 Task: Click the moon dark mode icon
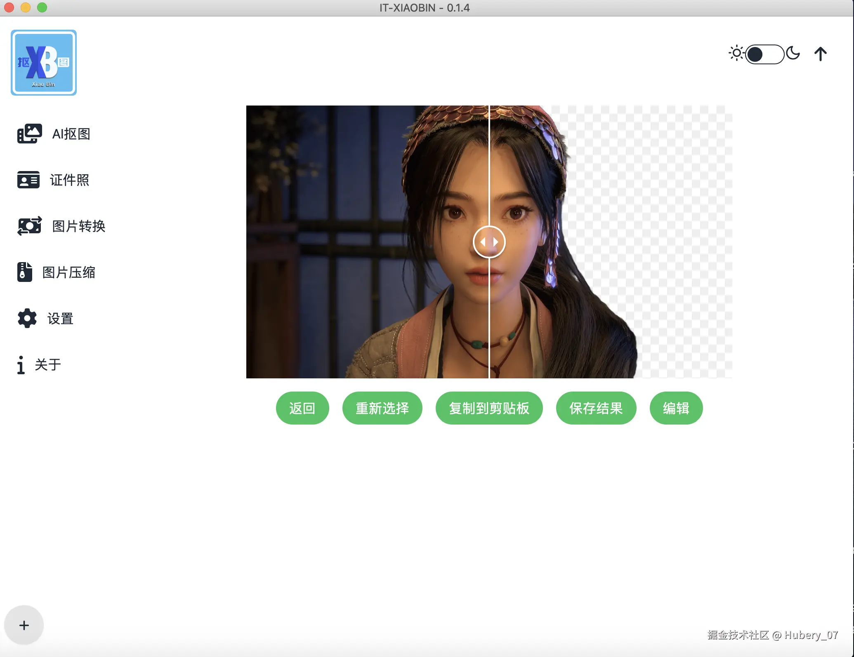click(793, 54)
